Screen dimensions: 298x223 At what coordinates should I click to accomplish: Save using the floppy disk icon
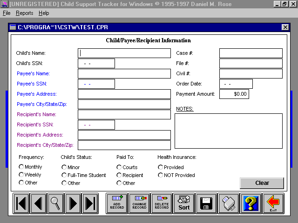pos(206,203)
